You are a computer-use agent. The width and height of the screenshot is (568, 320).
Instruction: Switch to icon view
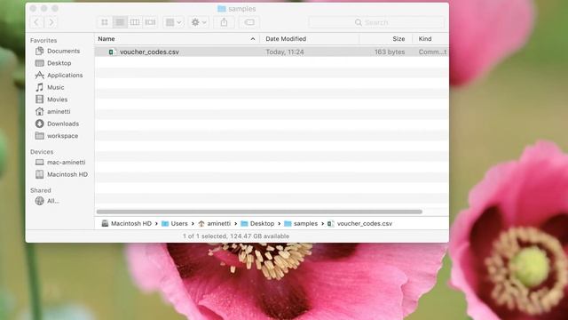pos(105,22)
